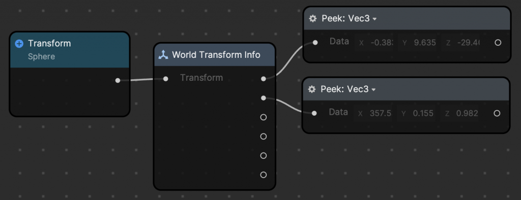The width and height of the screenshot is (521, 200).
Task: Click the Transform Sphere node output port
Action: coord(118,80)
